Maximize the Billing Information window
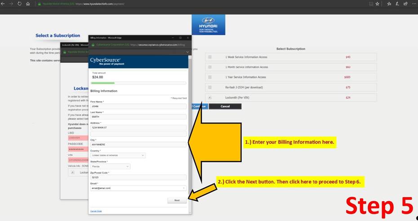 180,38
